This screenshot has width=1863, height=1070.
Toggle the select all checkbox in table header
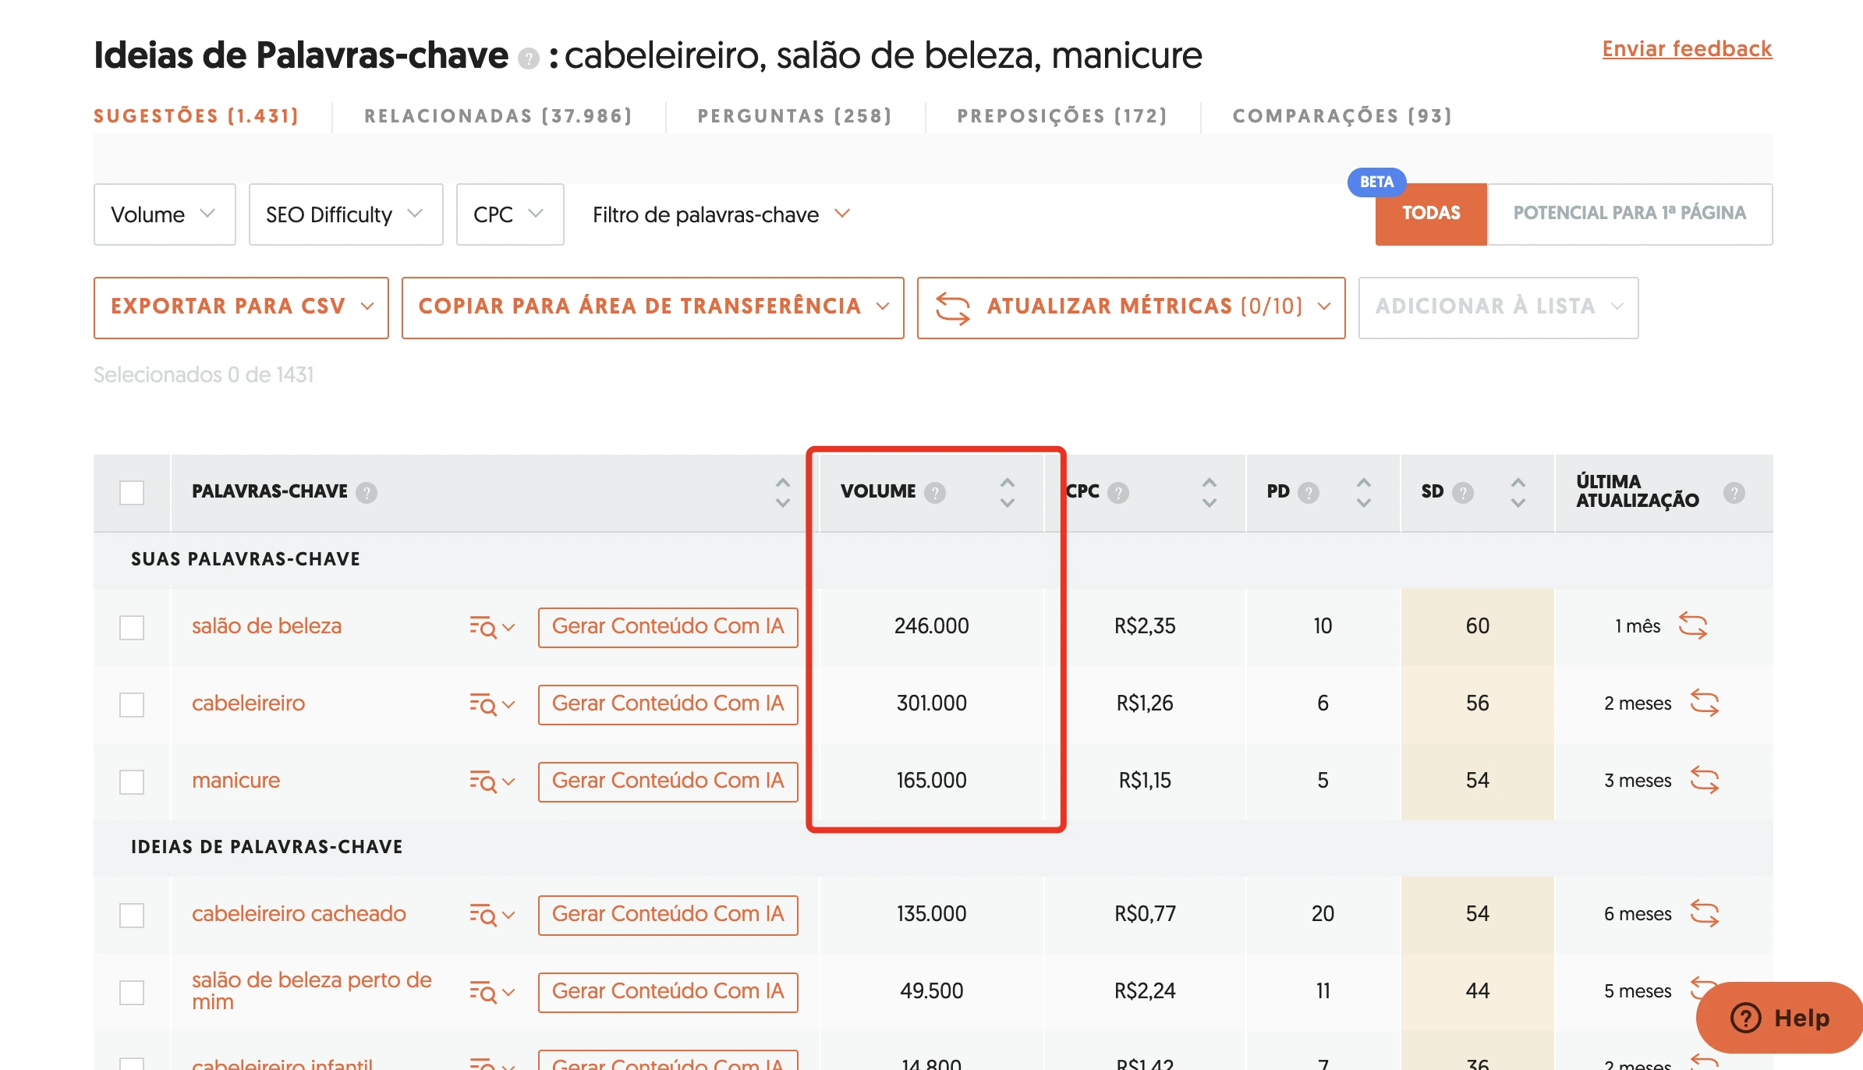point(133,491)
